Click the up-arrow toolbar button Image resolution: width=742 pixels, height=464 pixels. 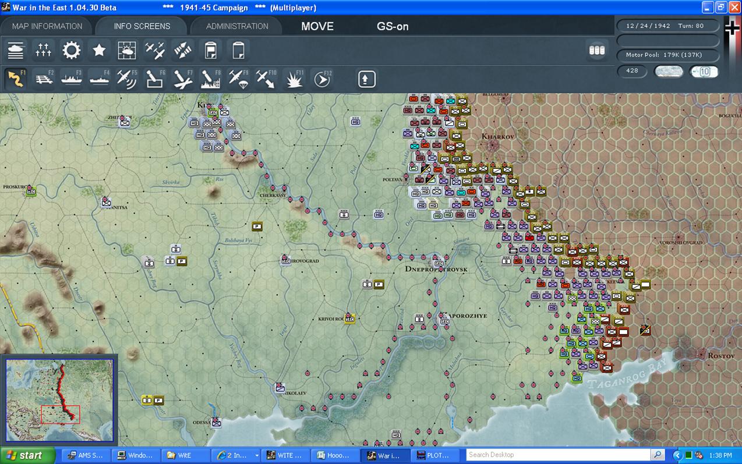tap(366, 79)
